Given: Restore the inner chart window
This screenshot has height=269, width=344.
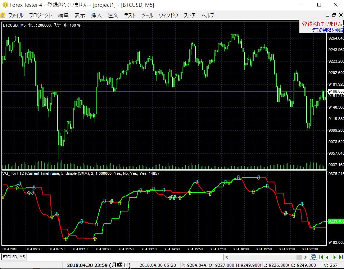Looking at the screenshot, I should point(334,15).
